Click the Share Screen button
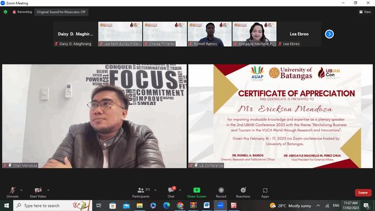Screen dimensions: 375x211 click(197, 193)
